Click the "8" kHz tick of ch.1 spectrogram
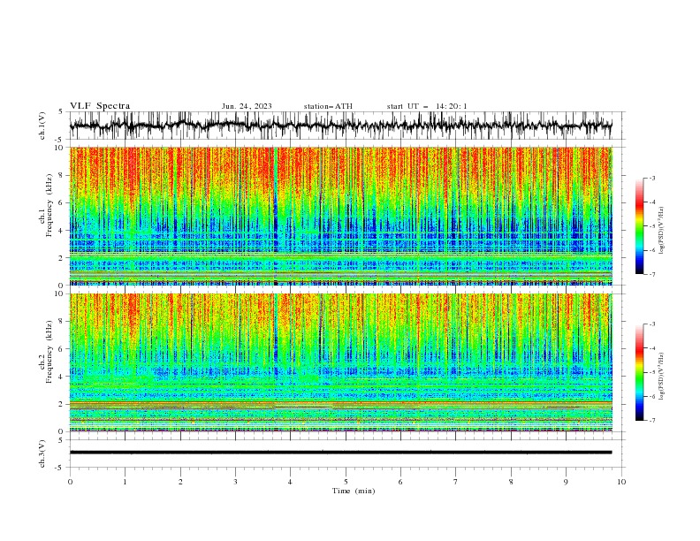700x541 pixels. (63, 175)
